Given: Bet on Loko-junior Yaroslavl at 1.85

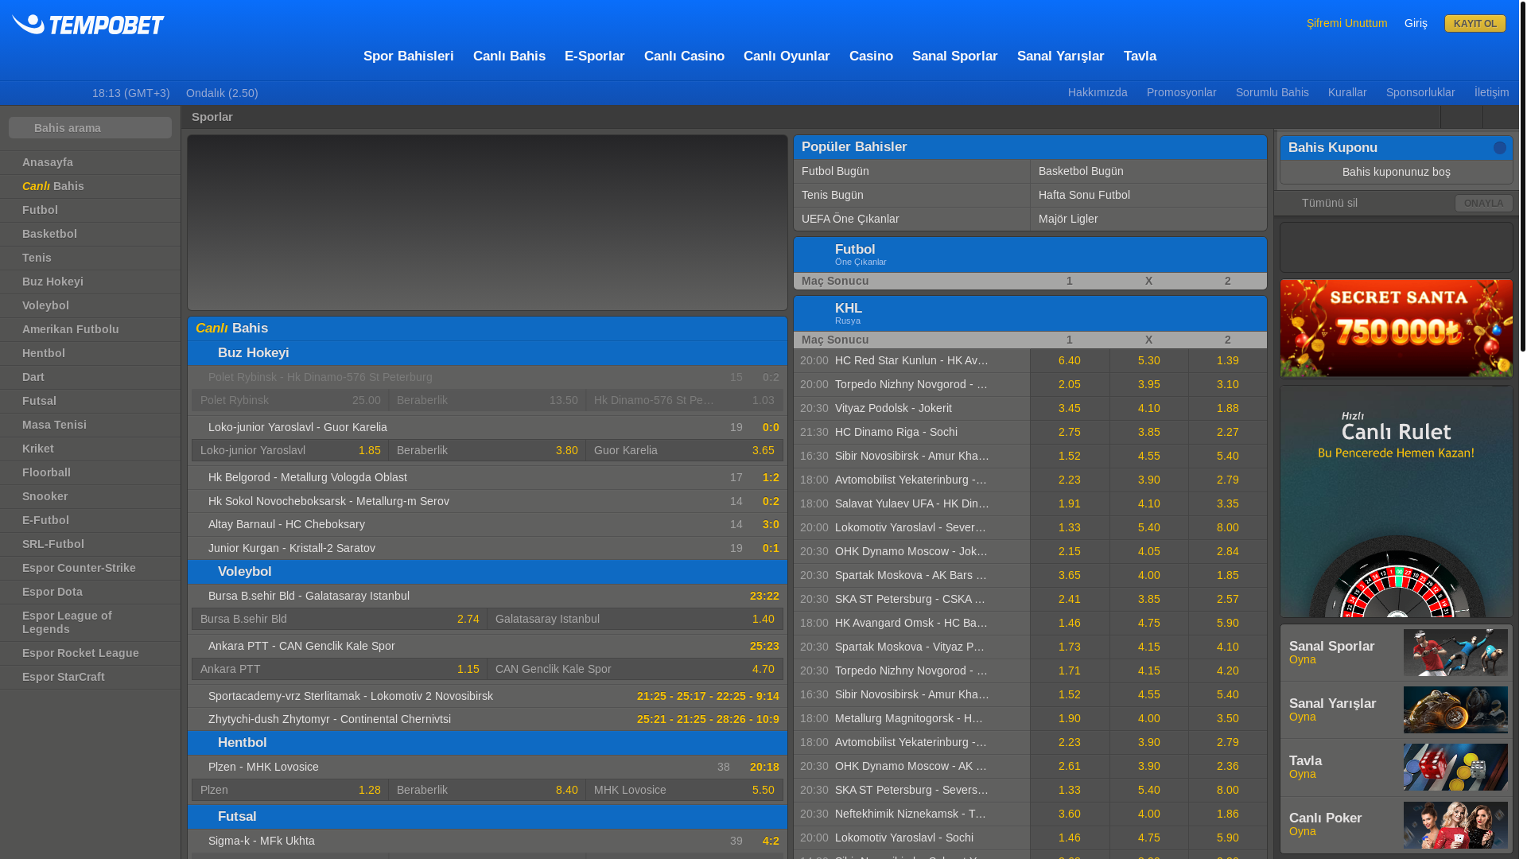Looking at the screenshot, I should [x=290, y=450].
